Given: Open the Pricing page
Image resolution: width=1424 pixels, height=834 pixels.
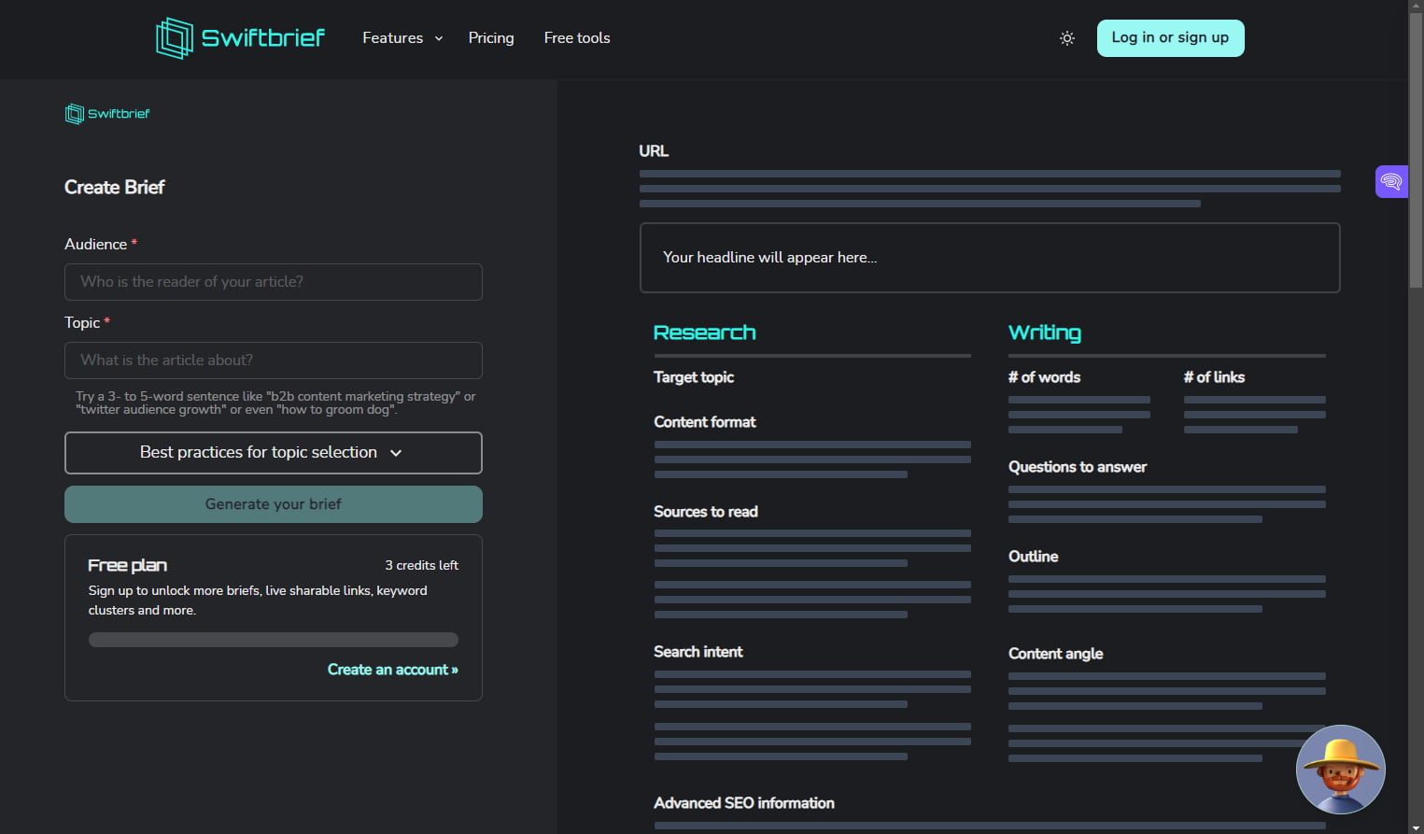Looking at the screenshot, I should 491,38.
